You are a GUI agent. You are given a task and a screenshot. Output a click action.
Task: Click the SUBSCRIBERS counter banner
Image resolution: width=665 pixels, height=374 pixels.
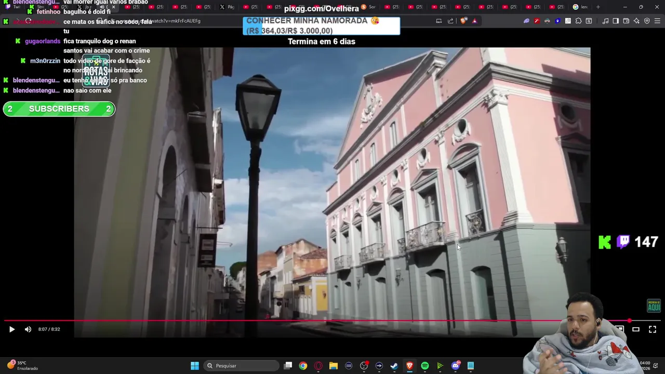(59, 109)
